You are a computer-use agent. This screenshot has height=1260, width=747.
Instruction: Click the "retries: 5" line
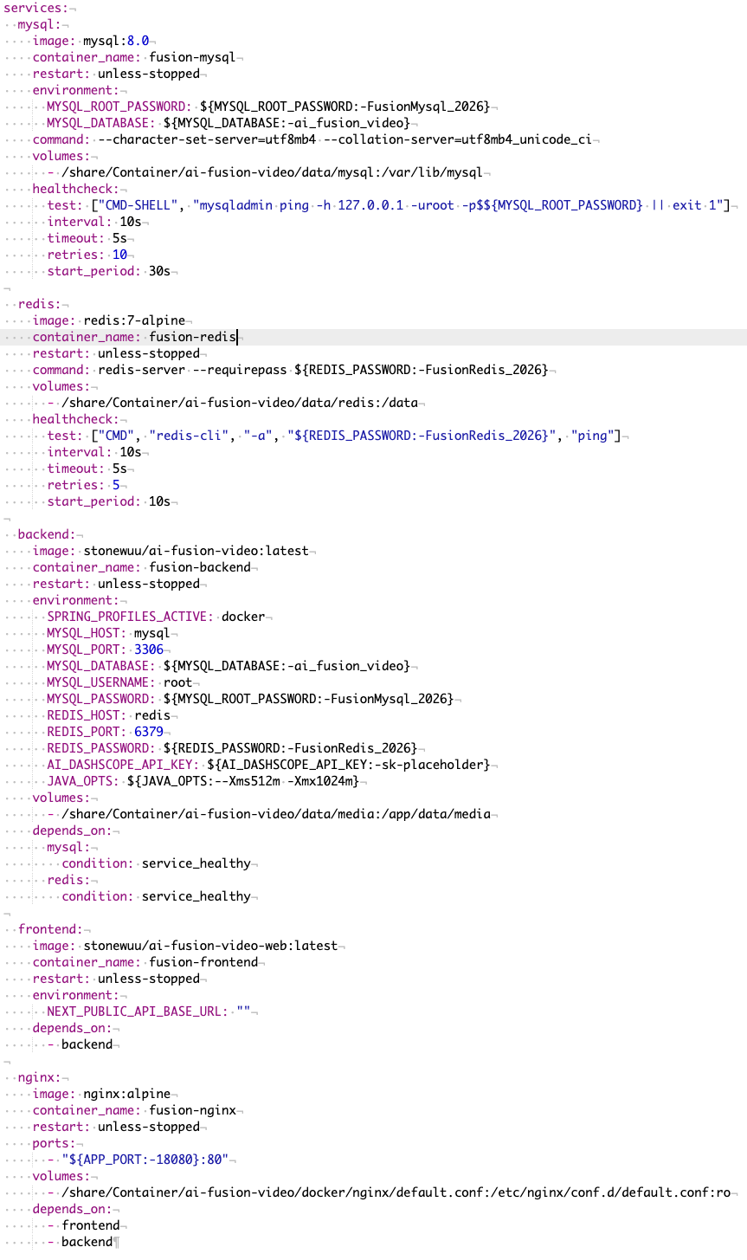click(x=83, y=485)
